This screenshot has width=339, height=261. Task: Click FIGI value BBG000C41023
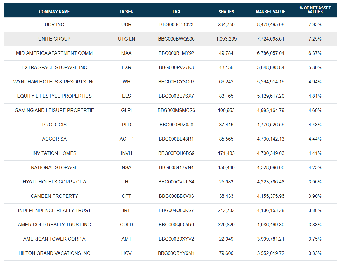[x=176, y=24]
